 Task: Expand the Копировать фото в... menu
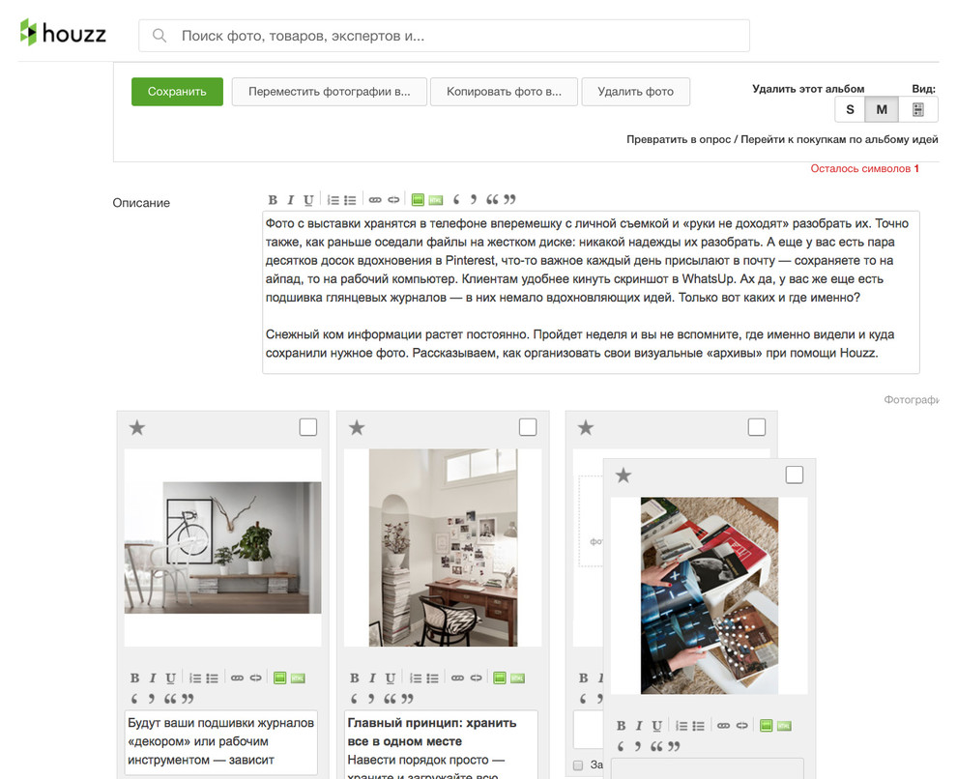(503, 92)
